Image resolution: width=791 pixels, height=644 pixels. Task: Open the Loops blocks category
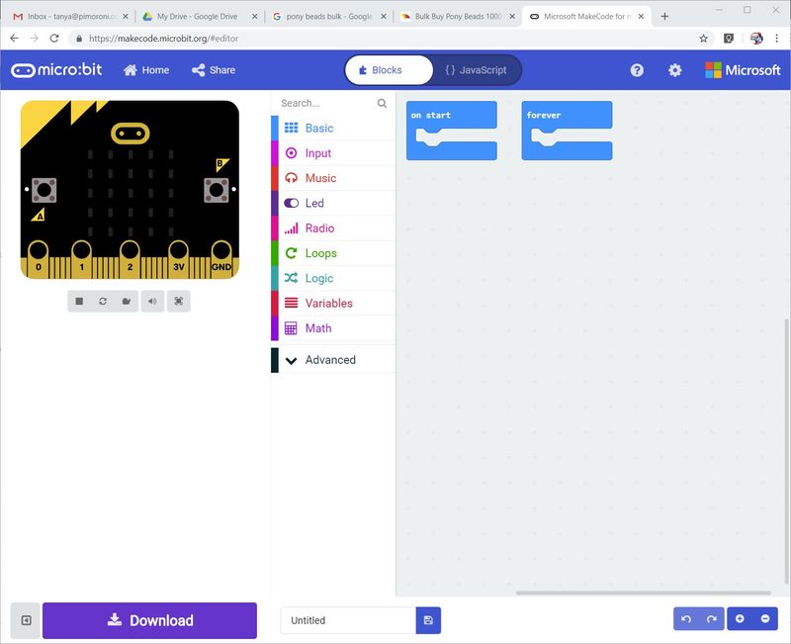click(333, 253)
